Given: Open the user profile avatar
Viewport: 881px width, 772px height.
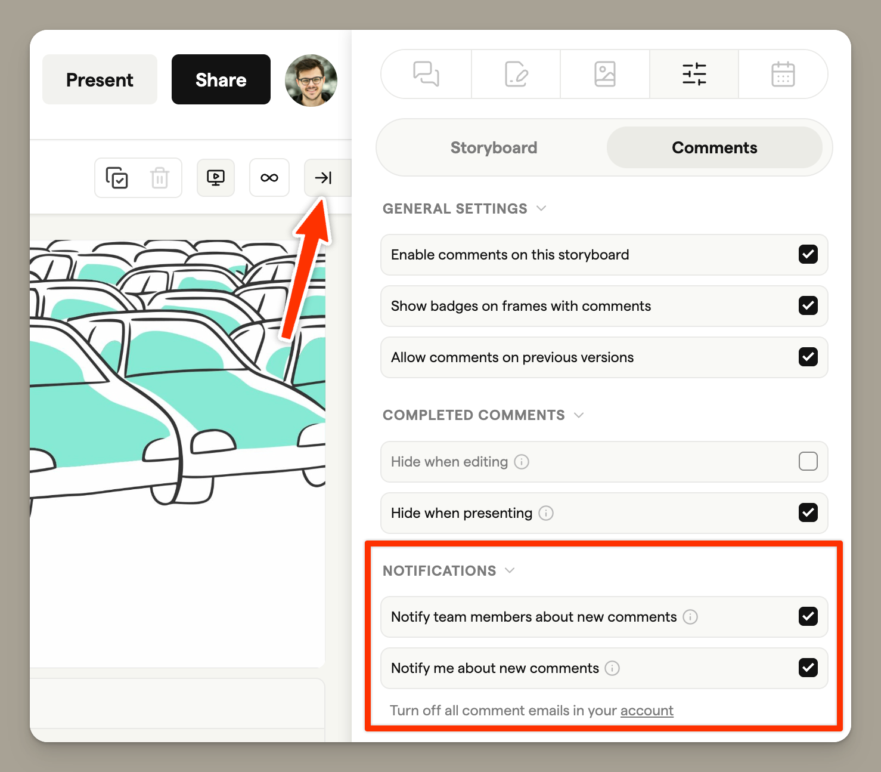Looking at the screenshot, I should coord(311,80).
